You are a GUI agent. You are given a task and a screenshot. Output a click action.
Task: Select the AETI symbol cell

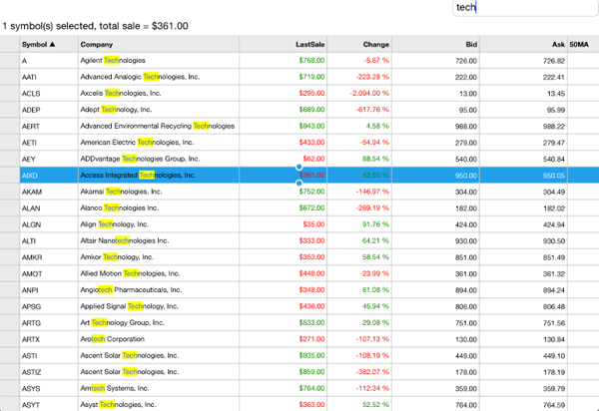point(49,143)
